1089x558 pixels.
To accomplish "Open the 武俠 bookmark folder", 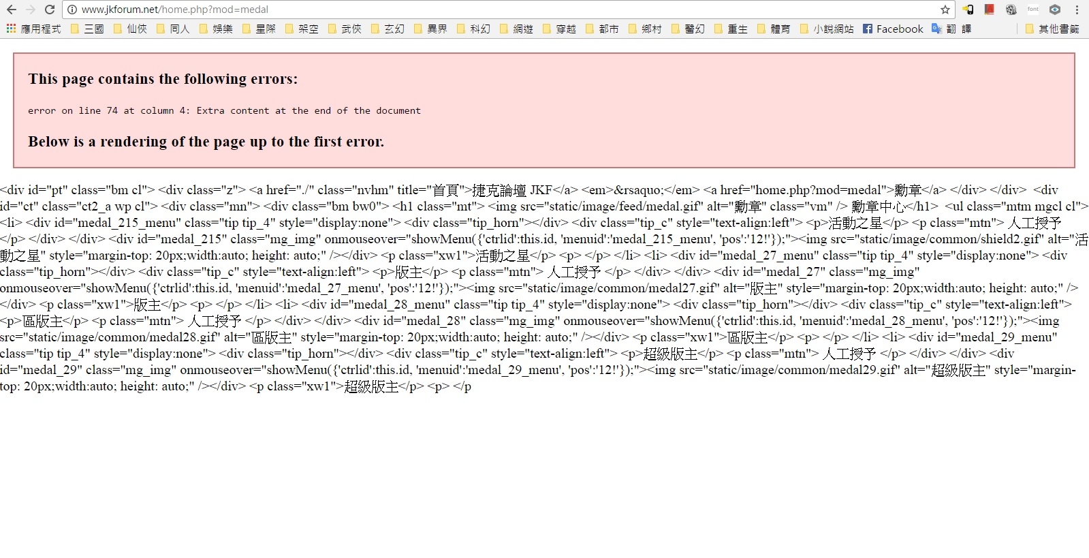I will pyautogui.click(x=345, y=29).
